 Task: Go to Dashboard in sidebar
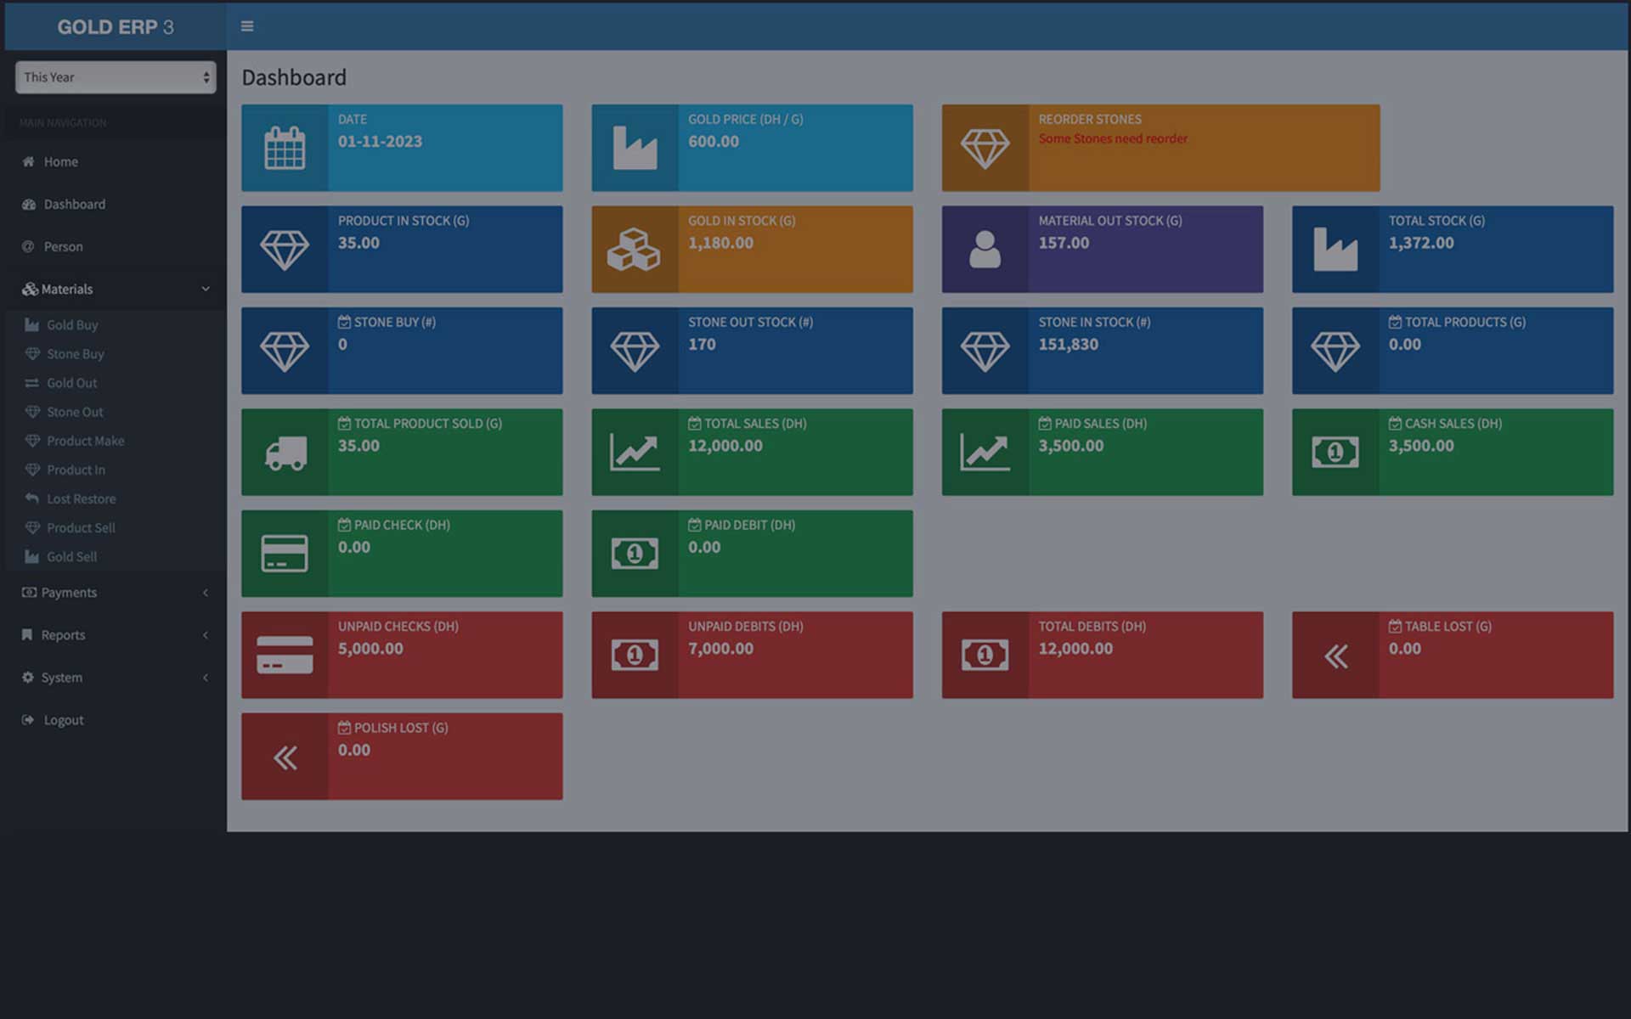[75, 205]
